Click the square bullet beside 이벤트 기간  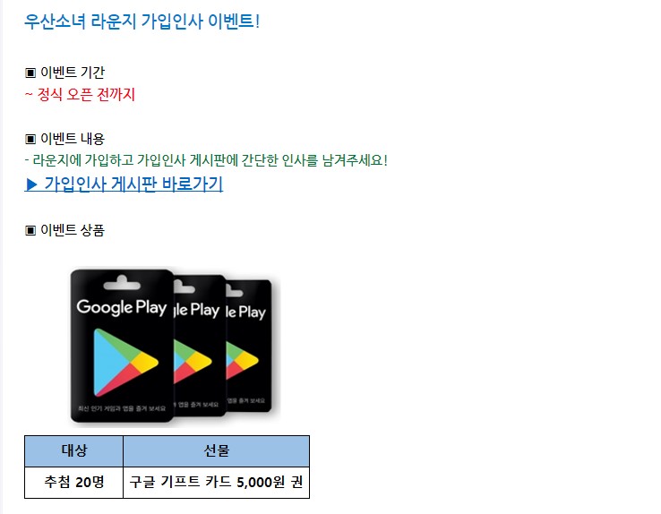[x=30, y=73]
